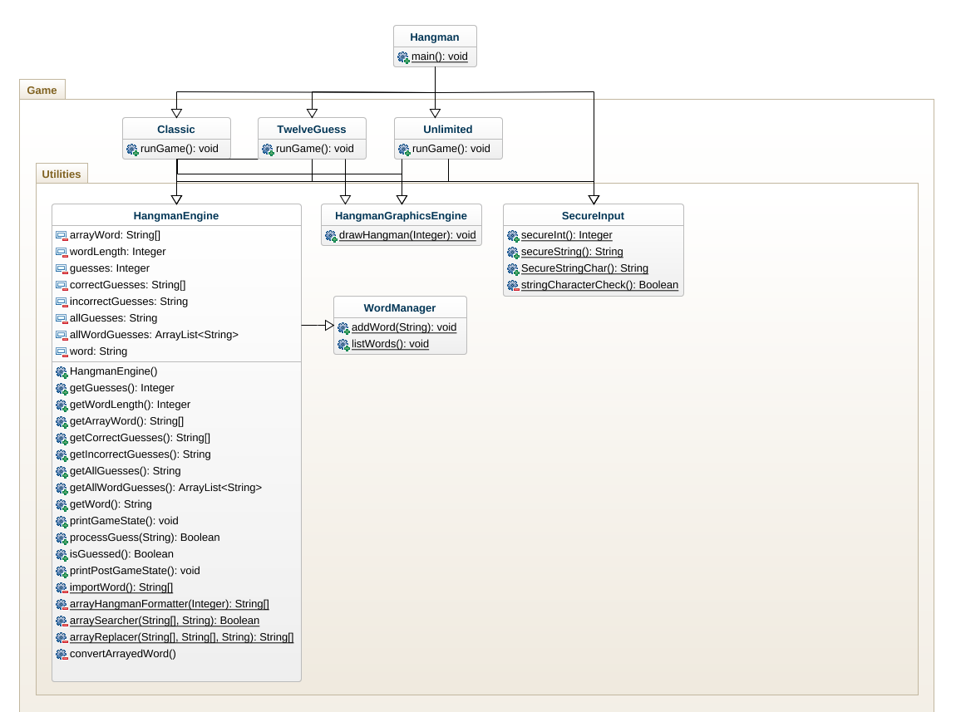Click the getIncorrectGuesses(): String method
The width and height of the screenshot is (956, 712).
[x=140, y=454]
